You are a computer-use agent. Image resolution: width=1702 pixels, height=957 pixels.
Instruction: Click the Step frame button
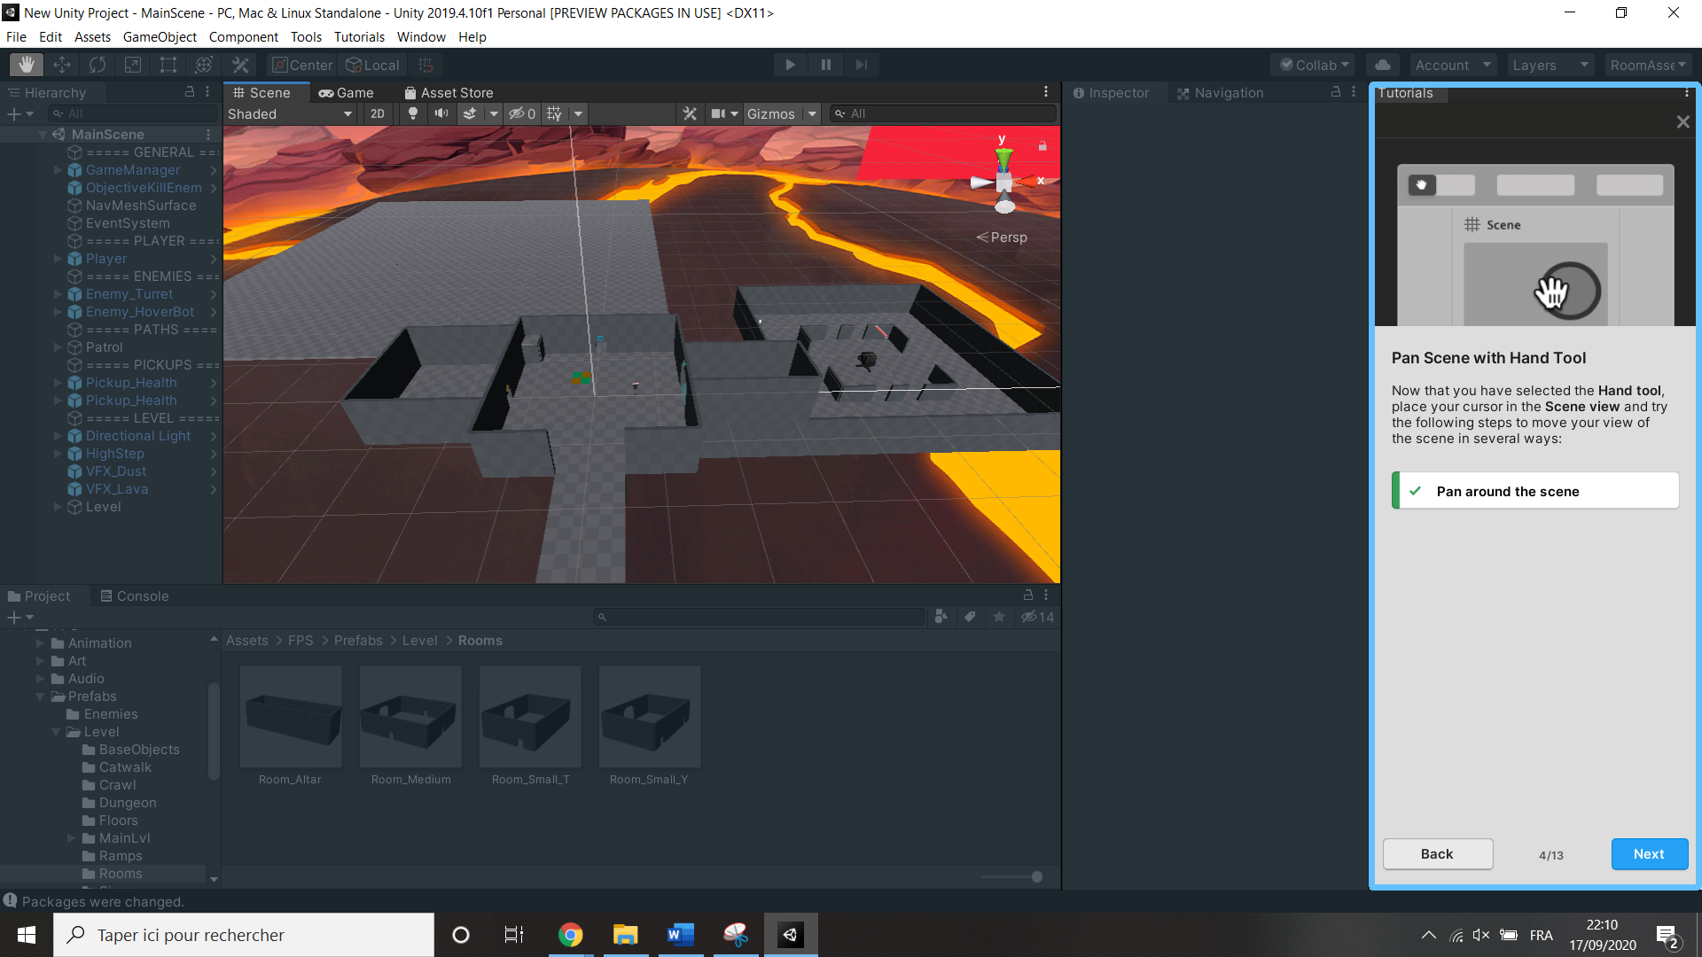(861, 65)
